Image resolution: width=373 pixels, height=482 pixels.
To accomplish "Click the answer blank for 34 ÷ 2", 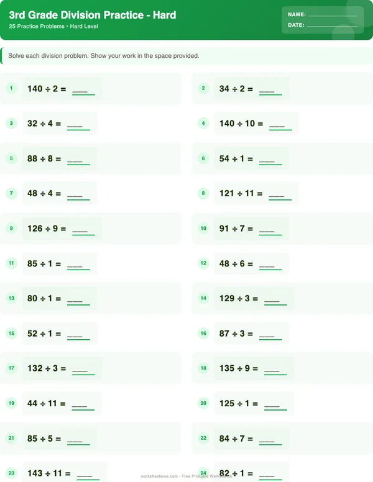I will (x=270, y=90).
